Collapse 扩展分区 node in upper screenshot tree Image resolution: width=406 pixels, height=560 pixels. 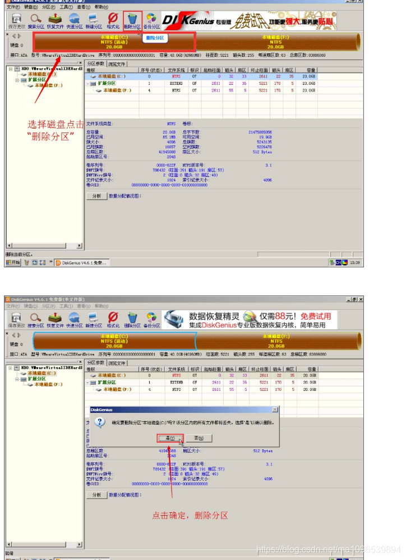[17, 80]
